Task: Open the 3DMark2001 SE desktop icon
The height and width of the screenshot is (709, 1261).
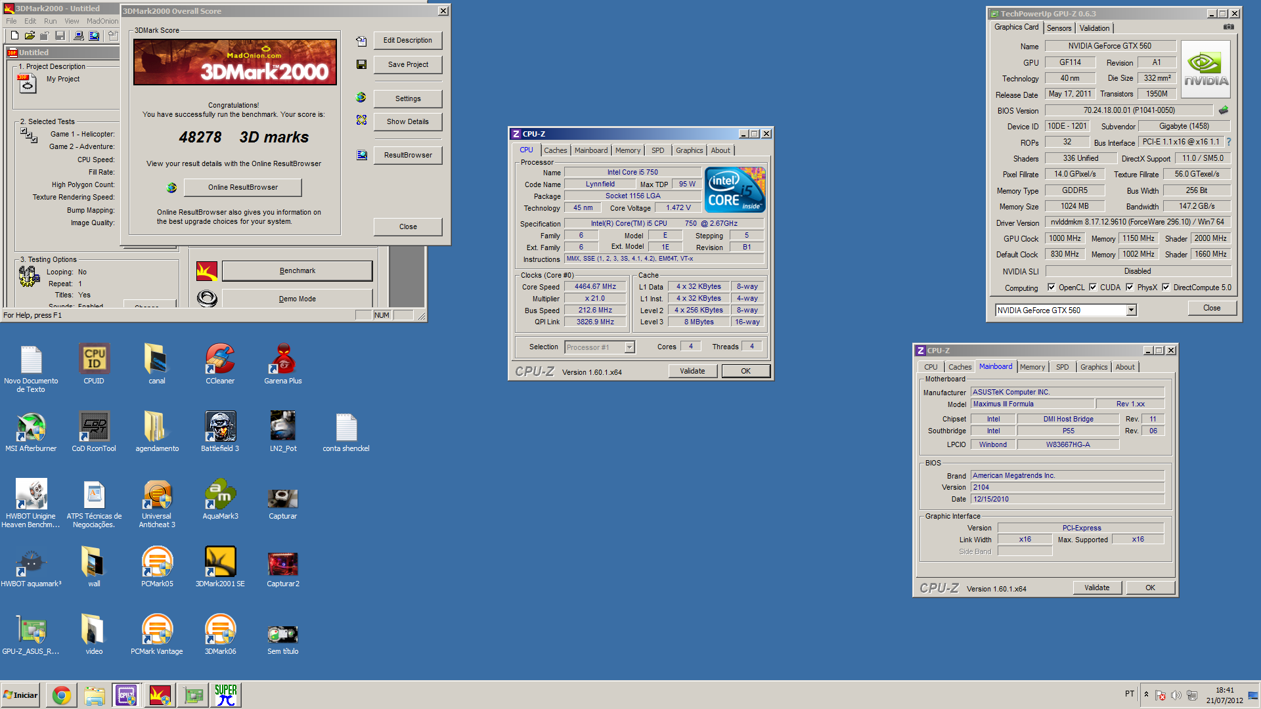Action: tap(220, 567)
